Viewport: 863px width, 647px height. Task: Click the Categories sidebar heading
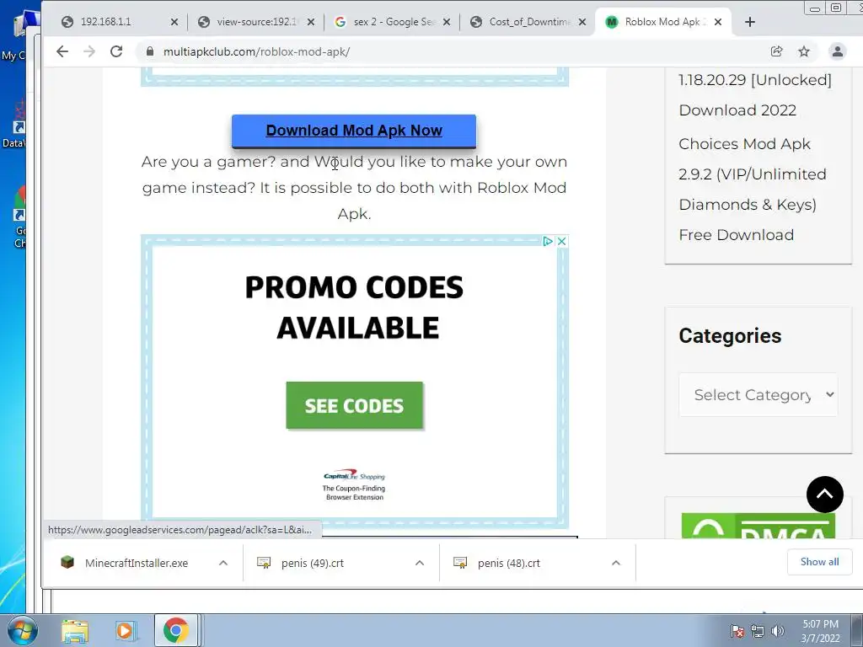730,335
